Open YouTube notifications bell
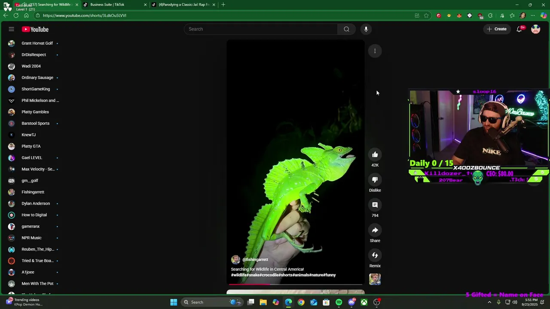The width and height of the screenshot is (550, 309). pyautogui.click(x=519, y=29)
